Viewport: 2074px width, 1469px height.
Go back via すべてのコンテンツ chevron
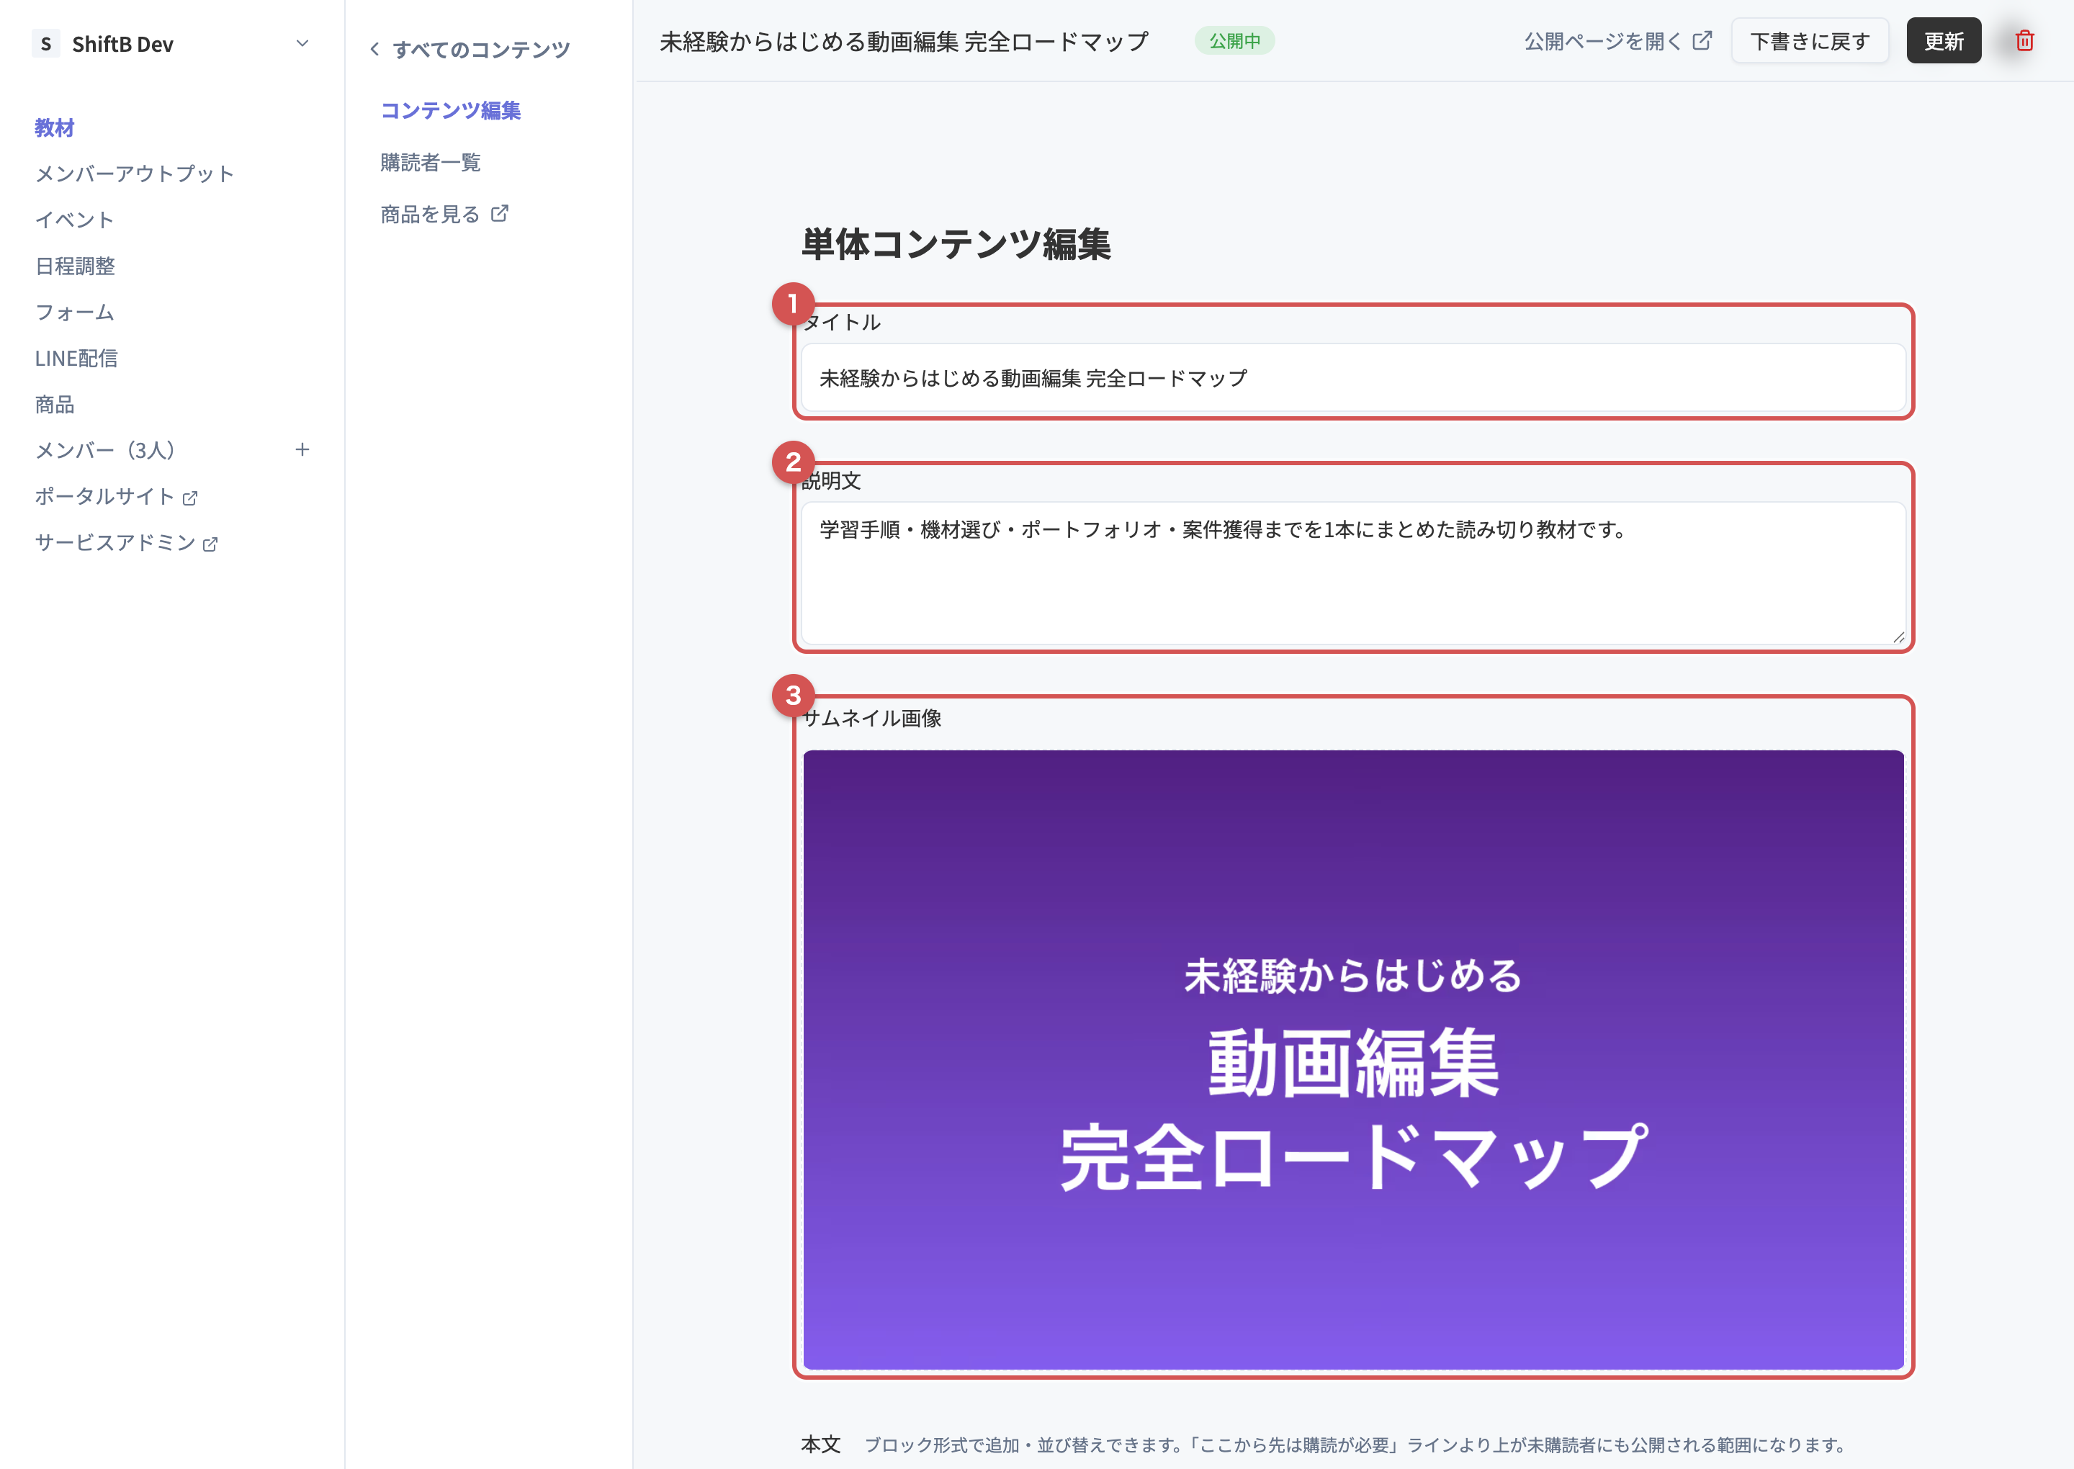pyautogui.click(x=374, y=49)
